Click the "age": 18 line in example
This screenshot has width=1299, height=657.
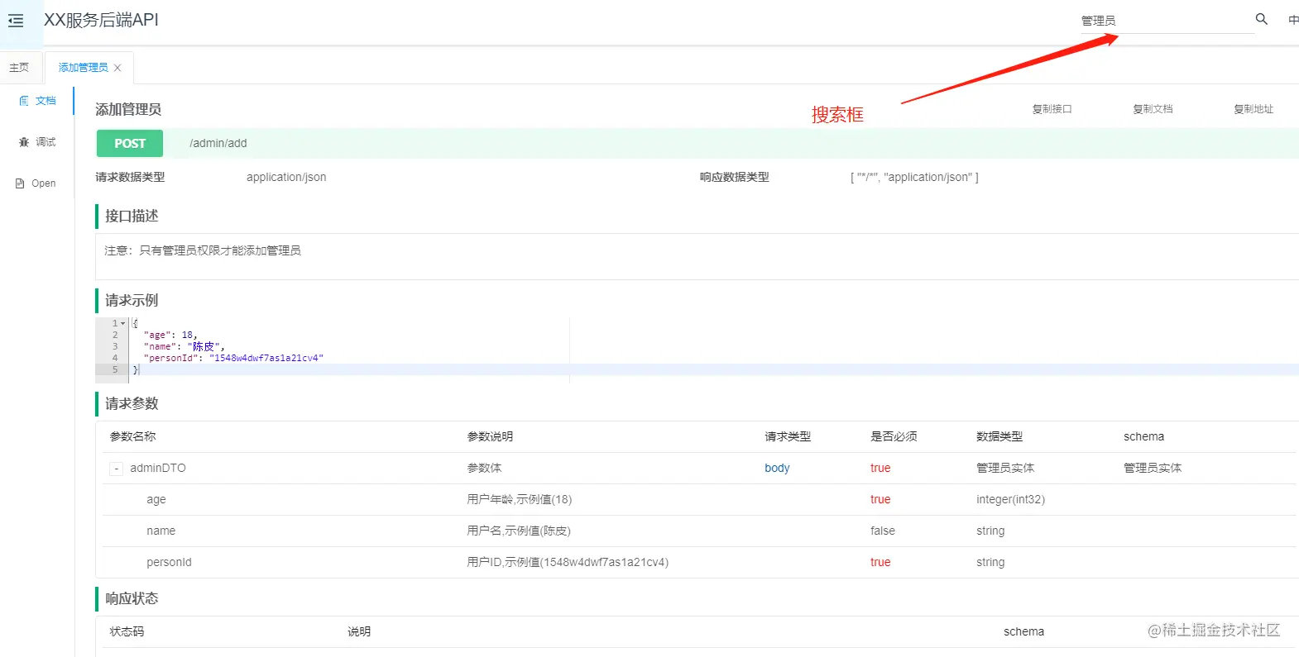(x=170, y=335)
